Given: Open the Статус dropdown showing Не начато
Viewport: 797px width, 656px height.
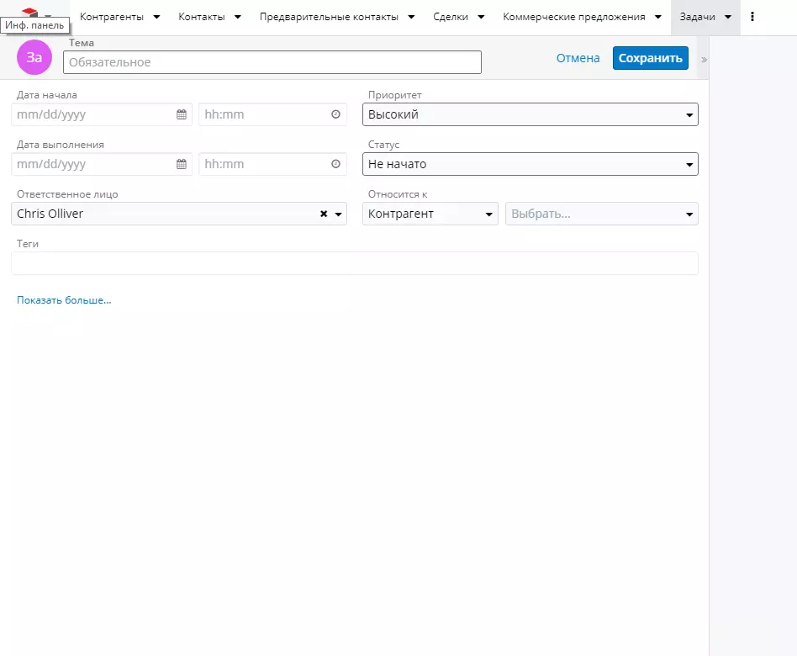Looking at the screenshot, I should (530, 164).
